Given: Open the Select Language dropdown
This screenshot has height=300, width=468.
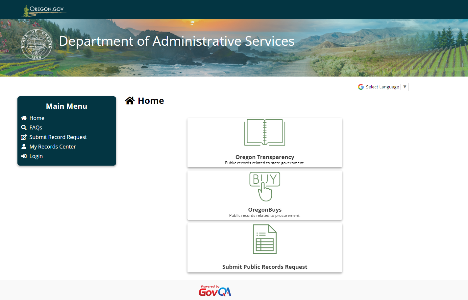Looking at the screenshot, I should click(x=382, y=87).
